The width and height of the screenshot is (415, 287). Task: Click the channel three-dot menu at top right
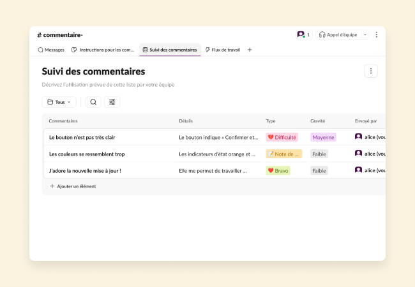coord(376,34)
